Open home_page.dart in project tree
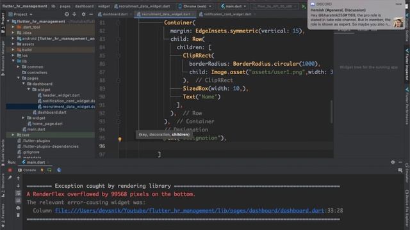The width and height of the screenshot is (410, 230). tap(47, 124)
